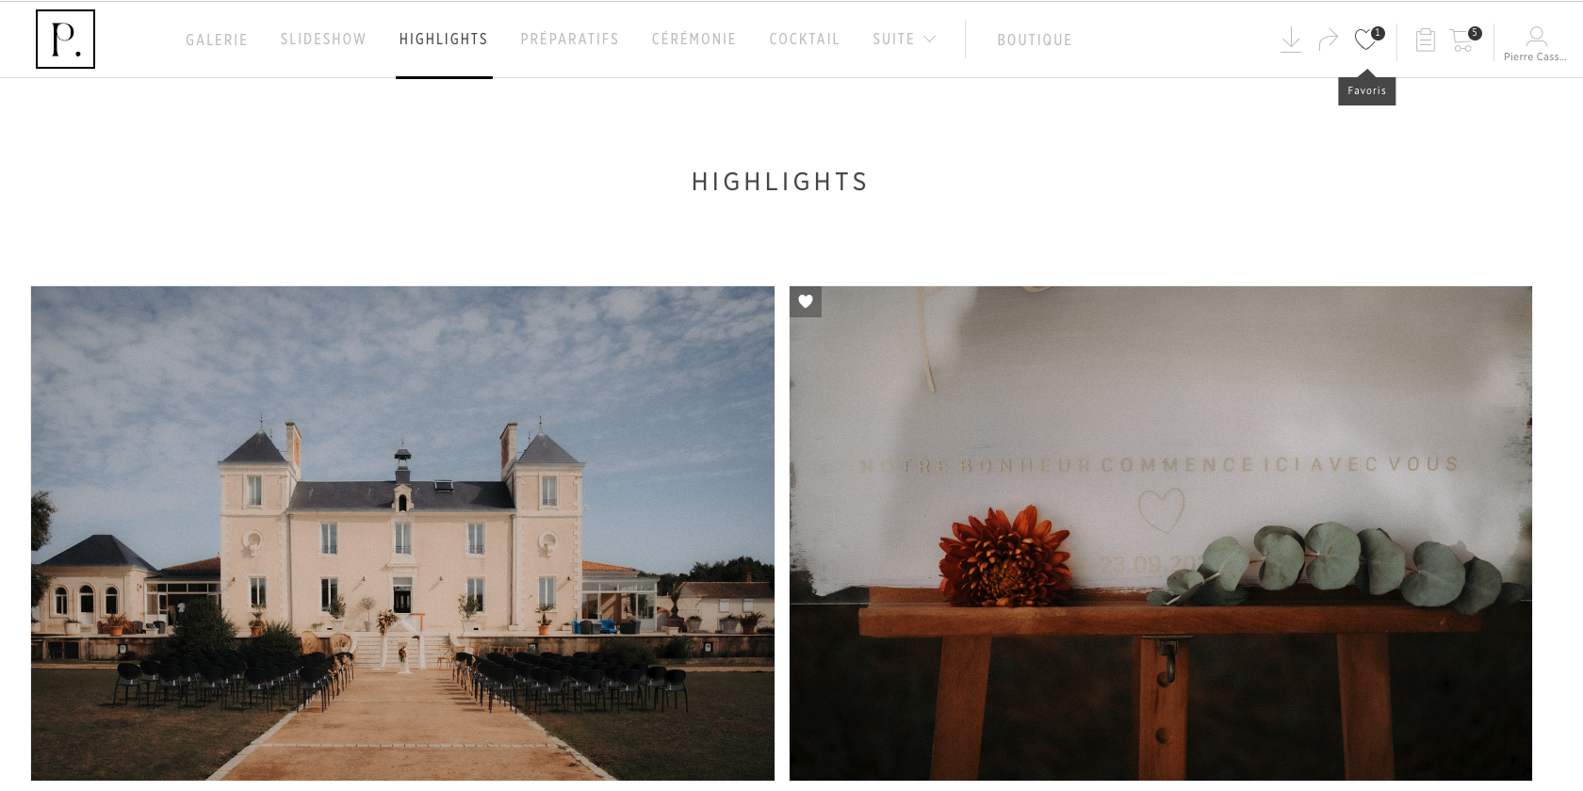Open the clipboard list icon
The height and width of the screenshot is (791, 1583).
1426,40
